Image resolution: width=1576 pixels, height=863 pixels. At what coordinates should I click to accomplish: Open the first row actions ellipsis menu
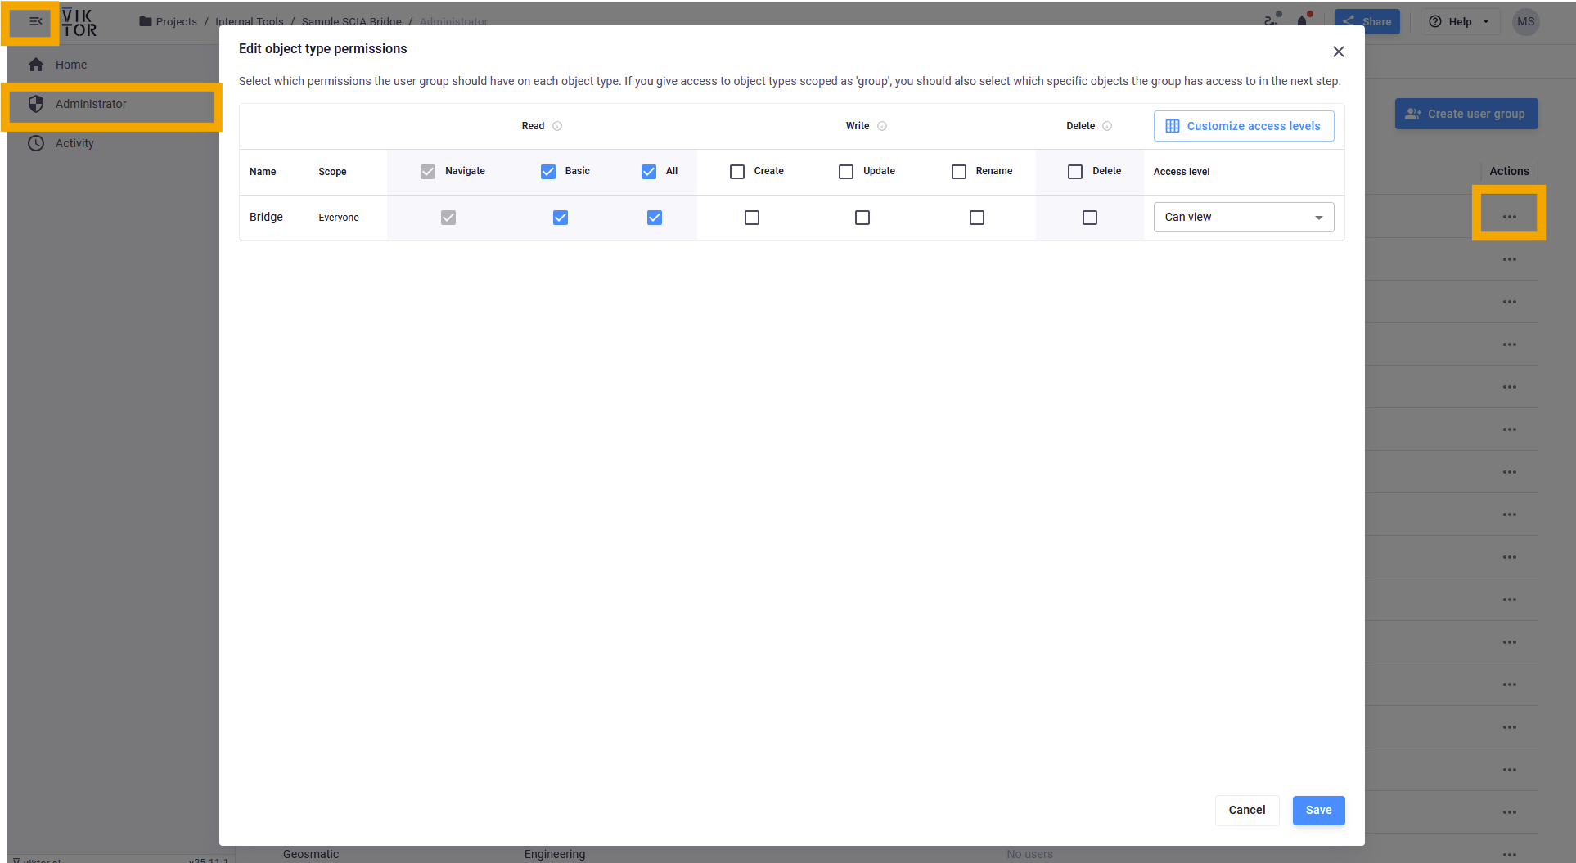1509,217
